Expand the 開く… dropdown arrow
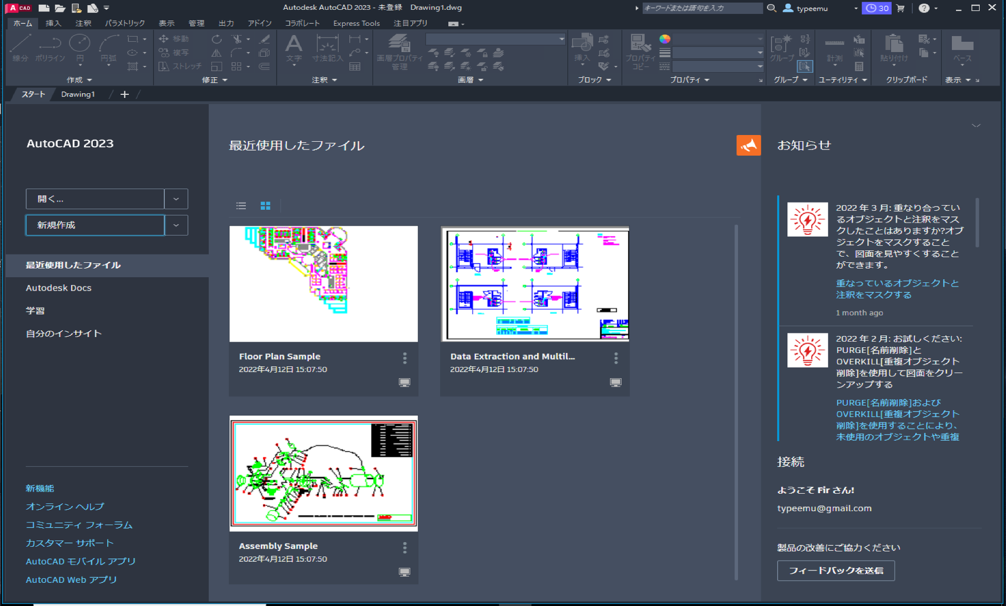1006x606 pixels. 176,199
